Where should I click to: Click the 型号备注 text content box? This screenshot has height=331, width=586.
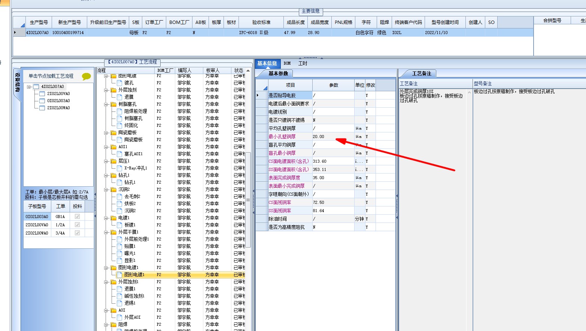point(529,209)
